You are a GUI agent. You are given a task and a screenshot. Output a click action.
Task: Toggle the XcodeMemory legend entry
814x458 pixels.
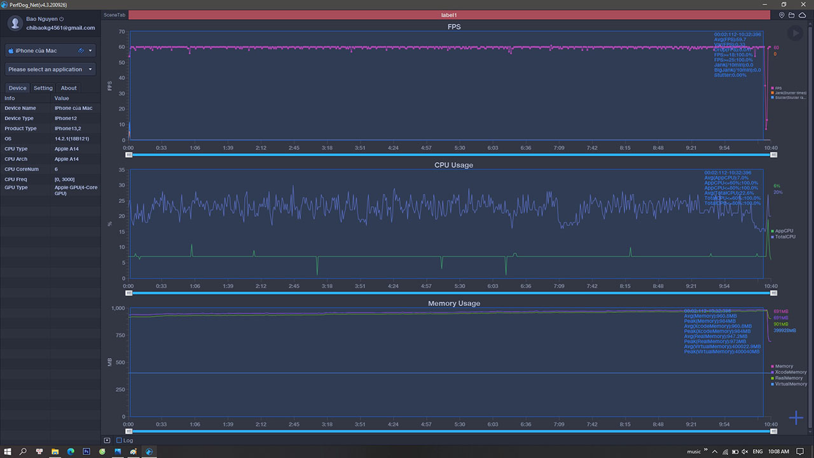[x=789, y=372]
